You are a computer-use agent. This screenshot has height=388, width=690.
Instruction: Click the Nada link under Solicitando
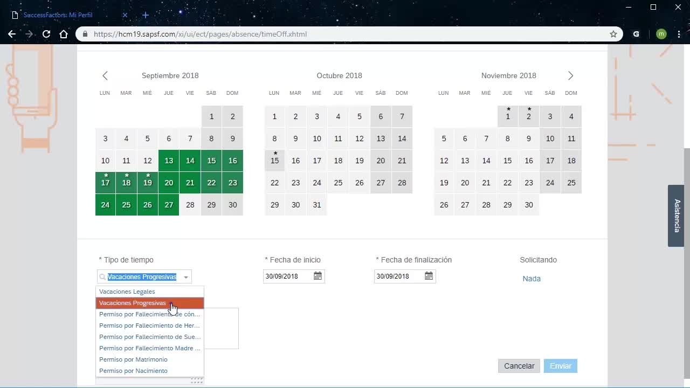click(x=532, y=279)
